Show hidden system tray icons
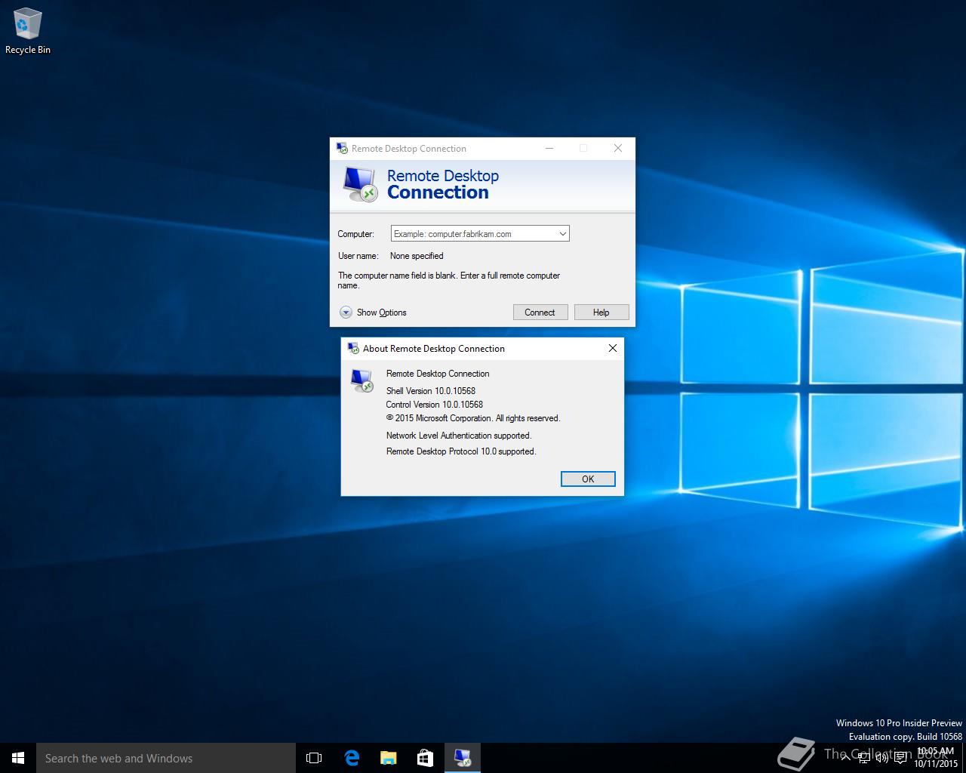The image size is (966, 773). 845,758
